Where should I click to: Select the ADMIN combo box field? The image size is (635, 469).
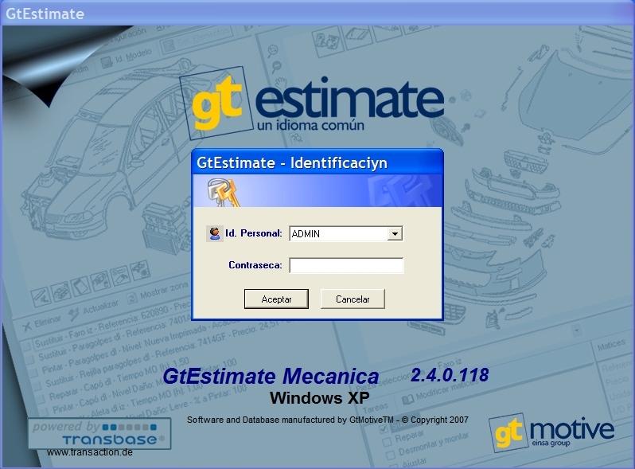pos(346,233)
